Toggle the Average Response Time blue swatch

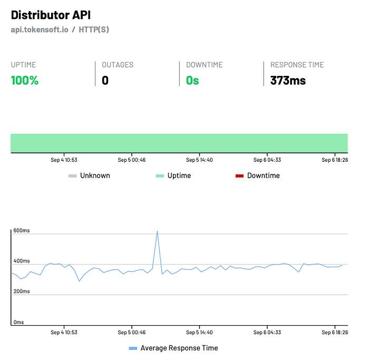pos(133,348)
